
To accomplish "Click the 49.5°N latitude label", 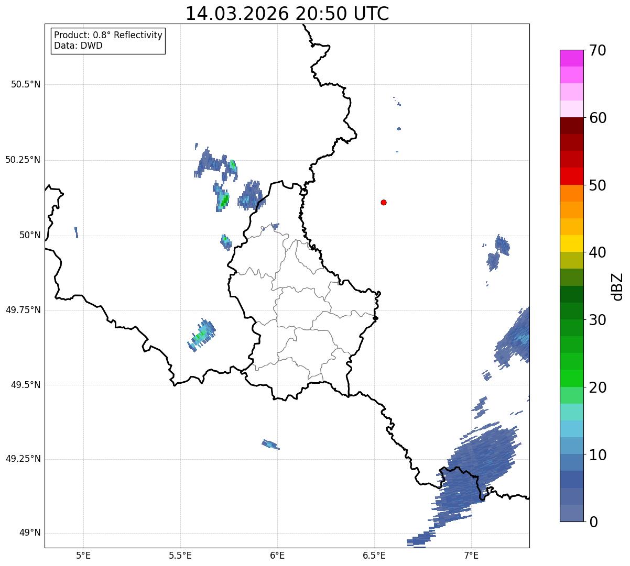I will (x=26, y=385).
